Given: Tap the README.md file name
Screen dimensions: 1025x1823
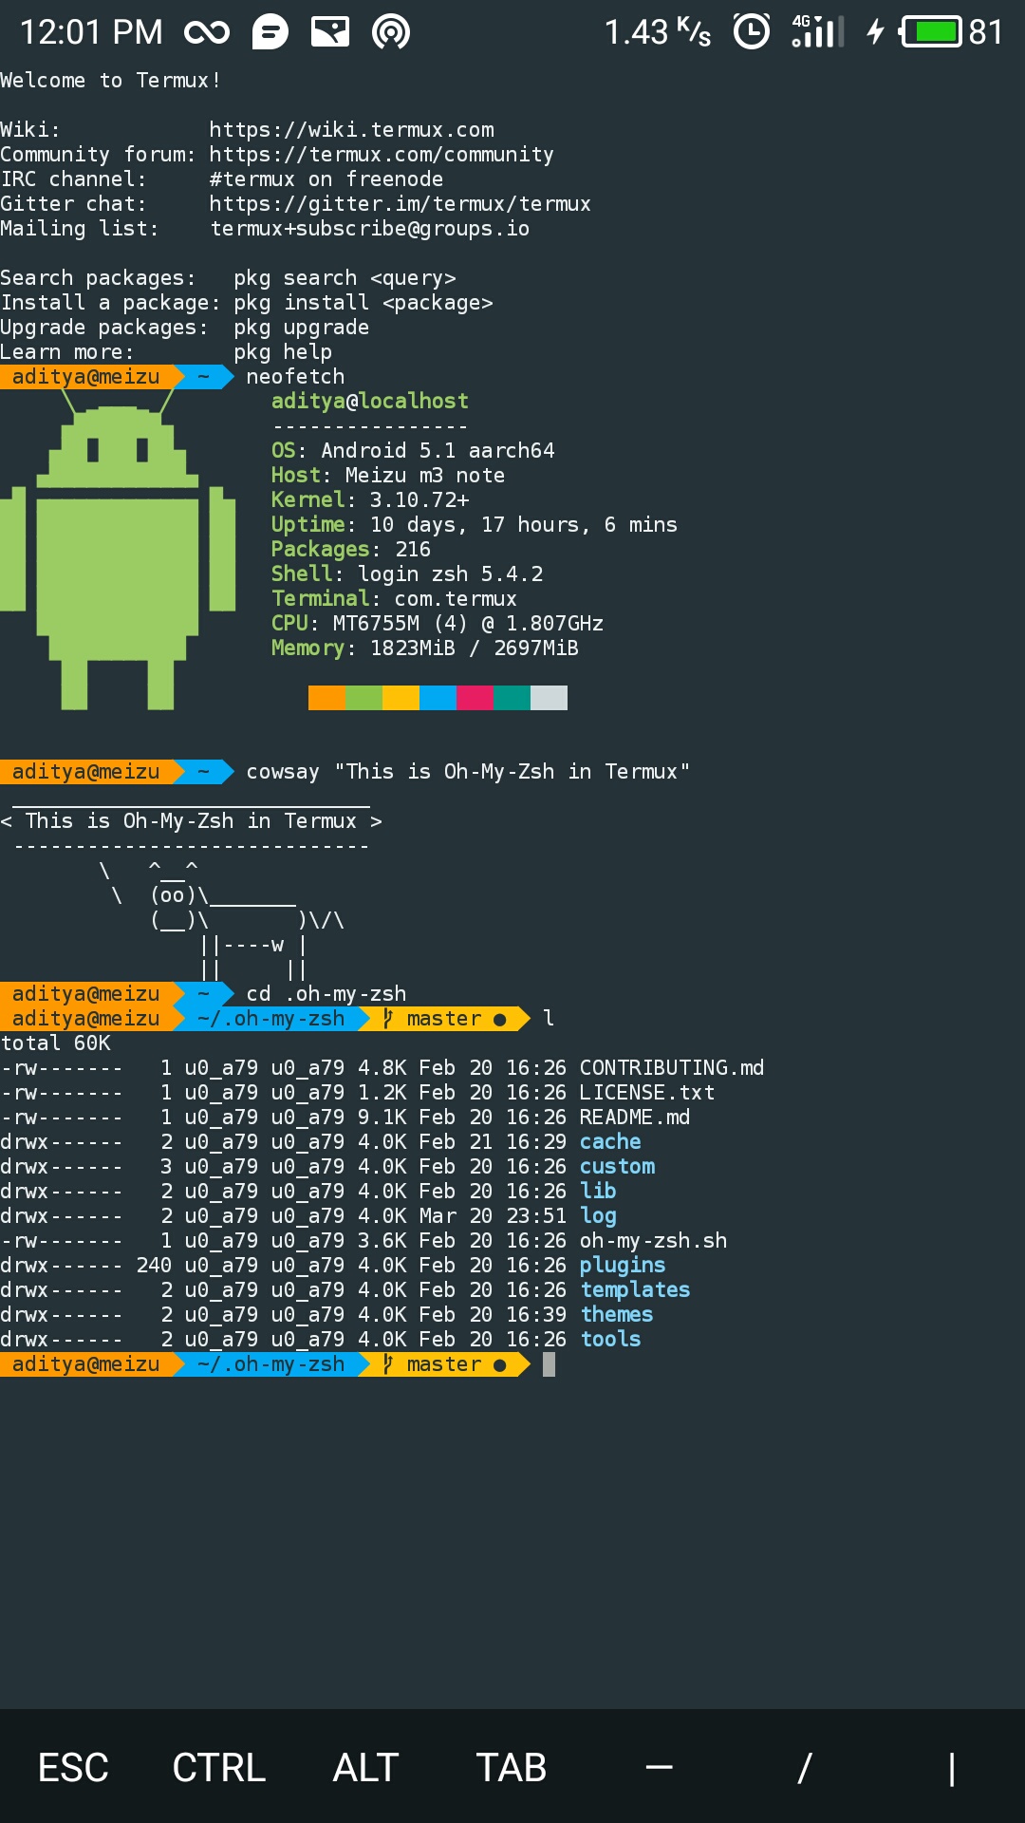Looking at the screenshot, I should click(635, 1118).
